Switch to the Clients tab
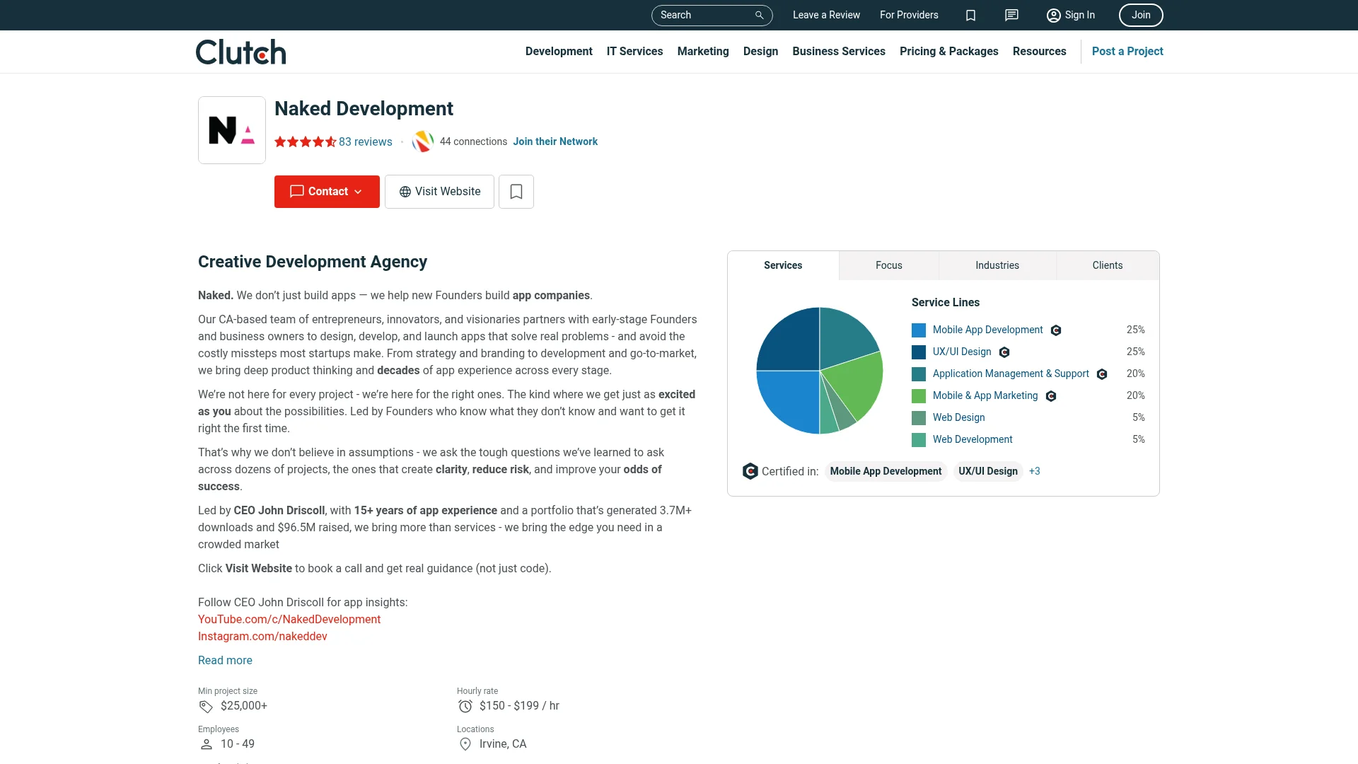 pyautogui.click(x=1108, y=265)
